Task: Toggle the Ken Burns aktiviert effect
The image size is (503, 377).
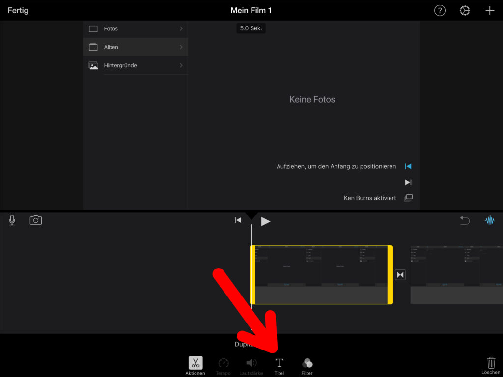Action: (408, 198)
